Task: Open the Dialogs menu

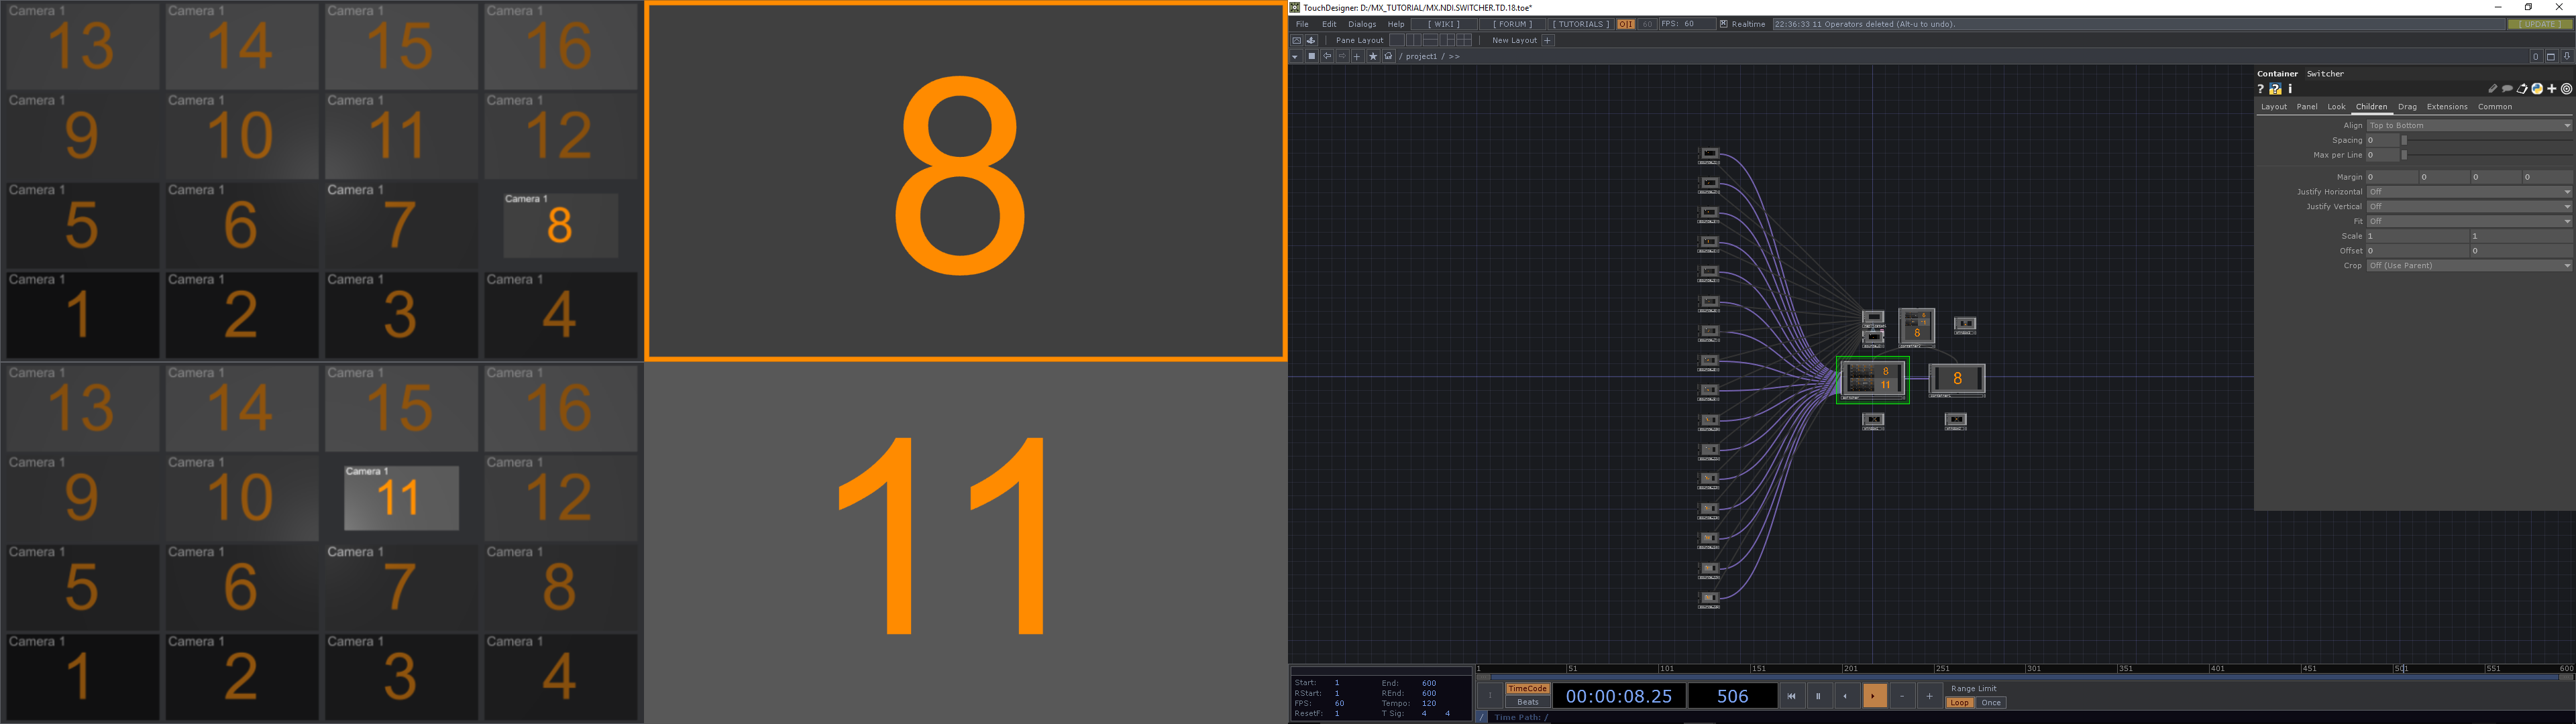Action: tap(1362, 24)
